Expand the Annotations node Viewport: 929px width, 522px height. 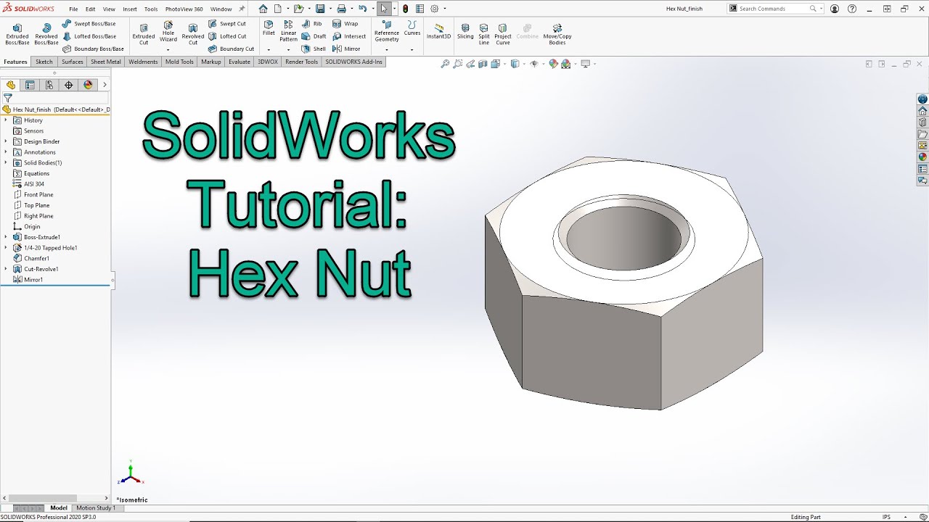[6, 152]
